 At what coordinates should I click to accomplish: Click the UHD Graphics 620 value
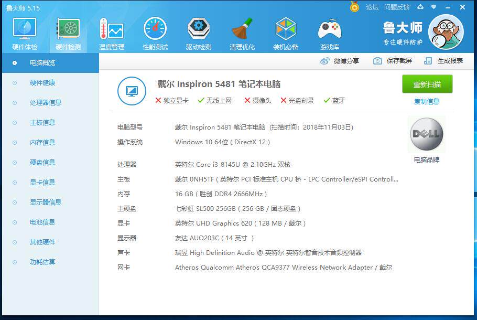(240, 223)
